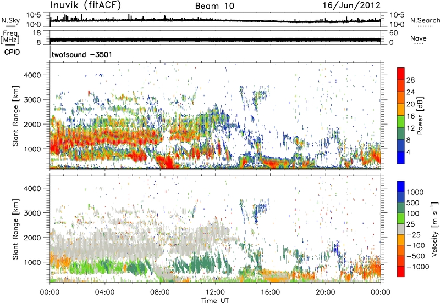Click the strong red echo near 08:30 in power panel
Viewport: 440px width, 304px height.
(167, 162)
